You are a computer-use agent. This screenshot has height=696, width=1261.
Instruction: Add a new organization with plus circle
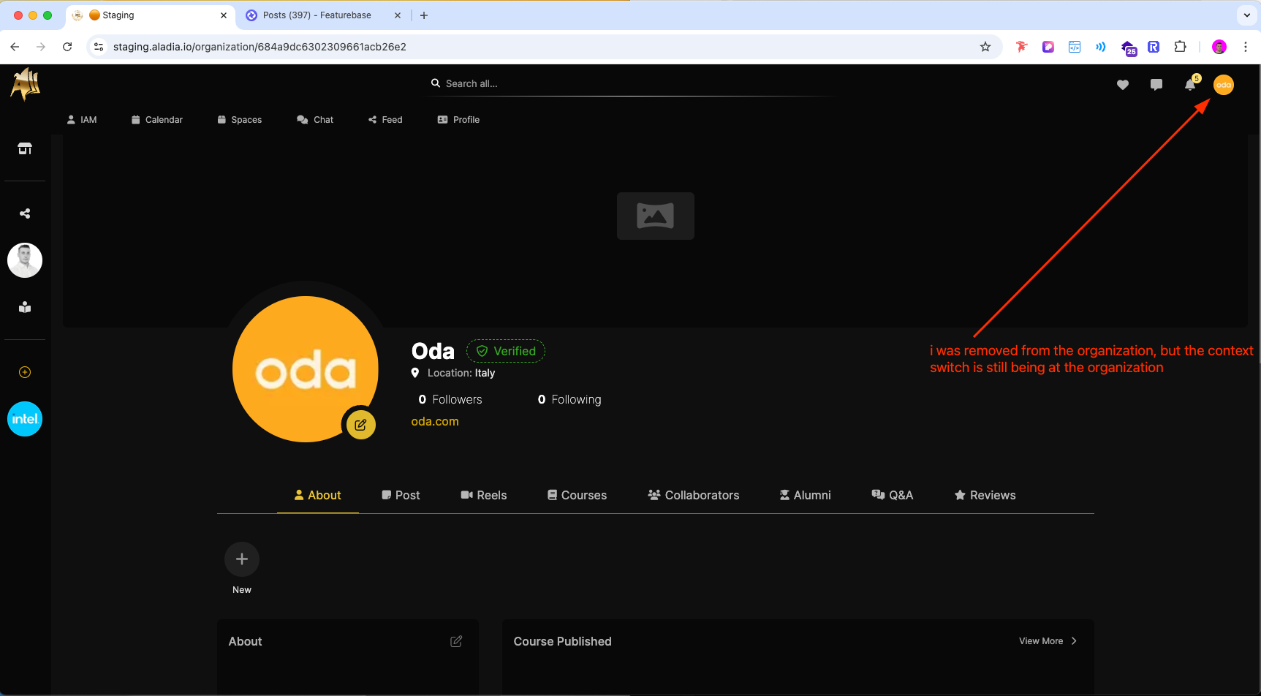(x=25, y=372)
